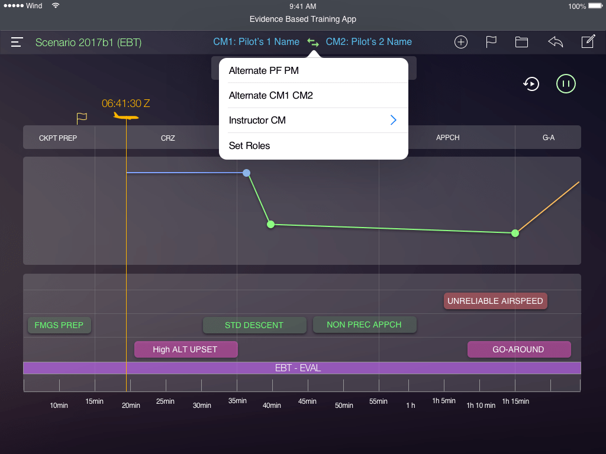Open the FMGS PREP event
The image size is (606, 454).
tap(59, 325)
